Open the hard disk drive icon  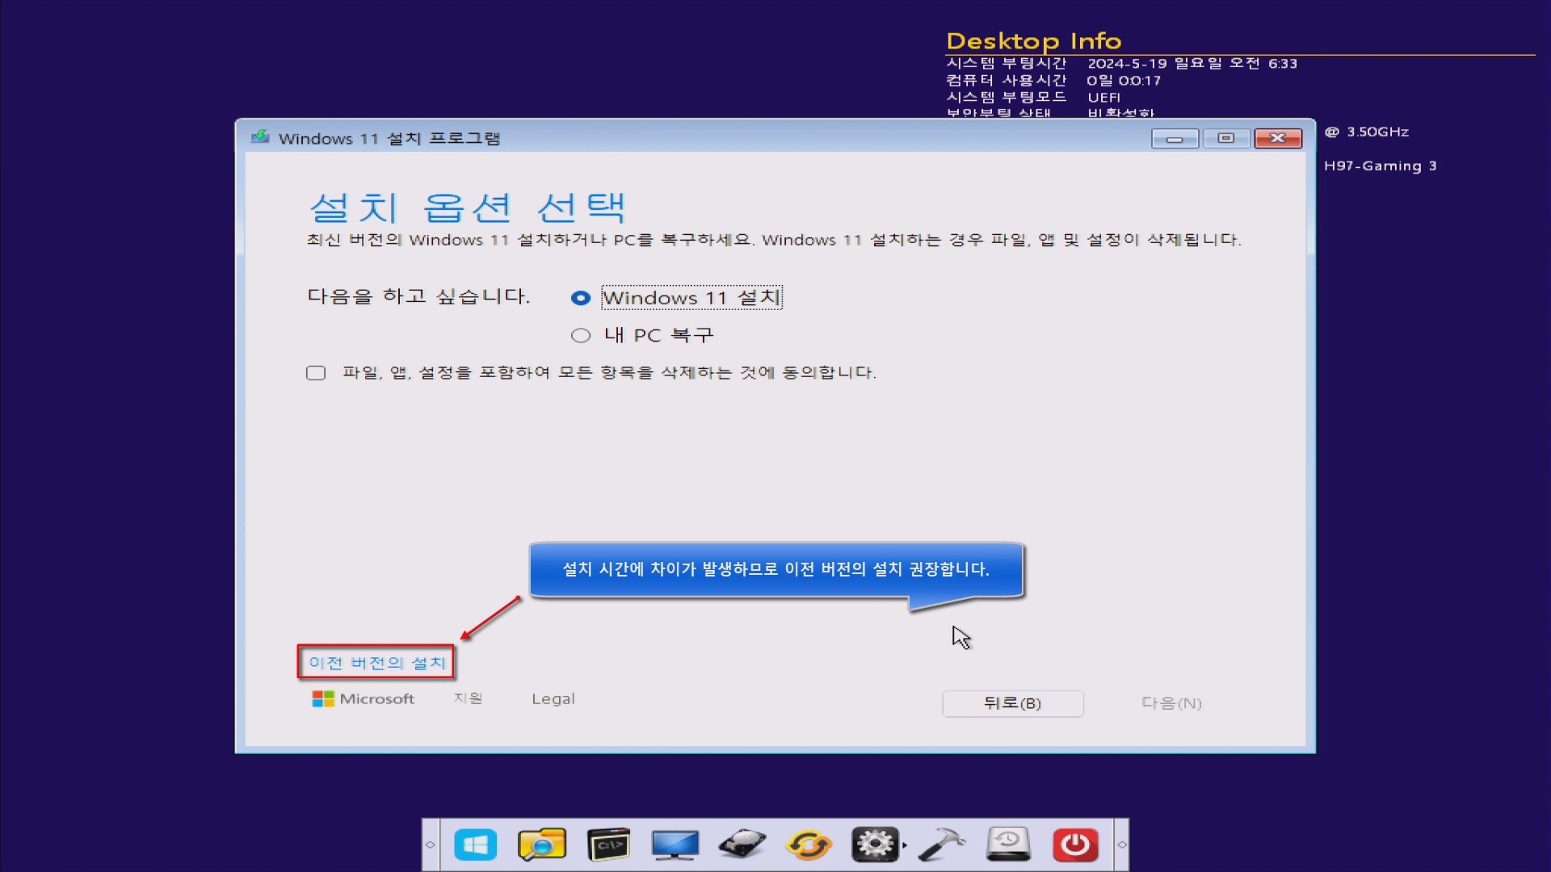[742, 845]
